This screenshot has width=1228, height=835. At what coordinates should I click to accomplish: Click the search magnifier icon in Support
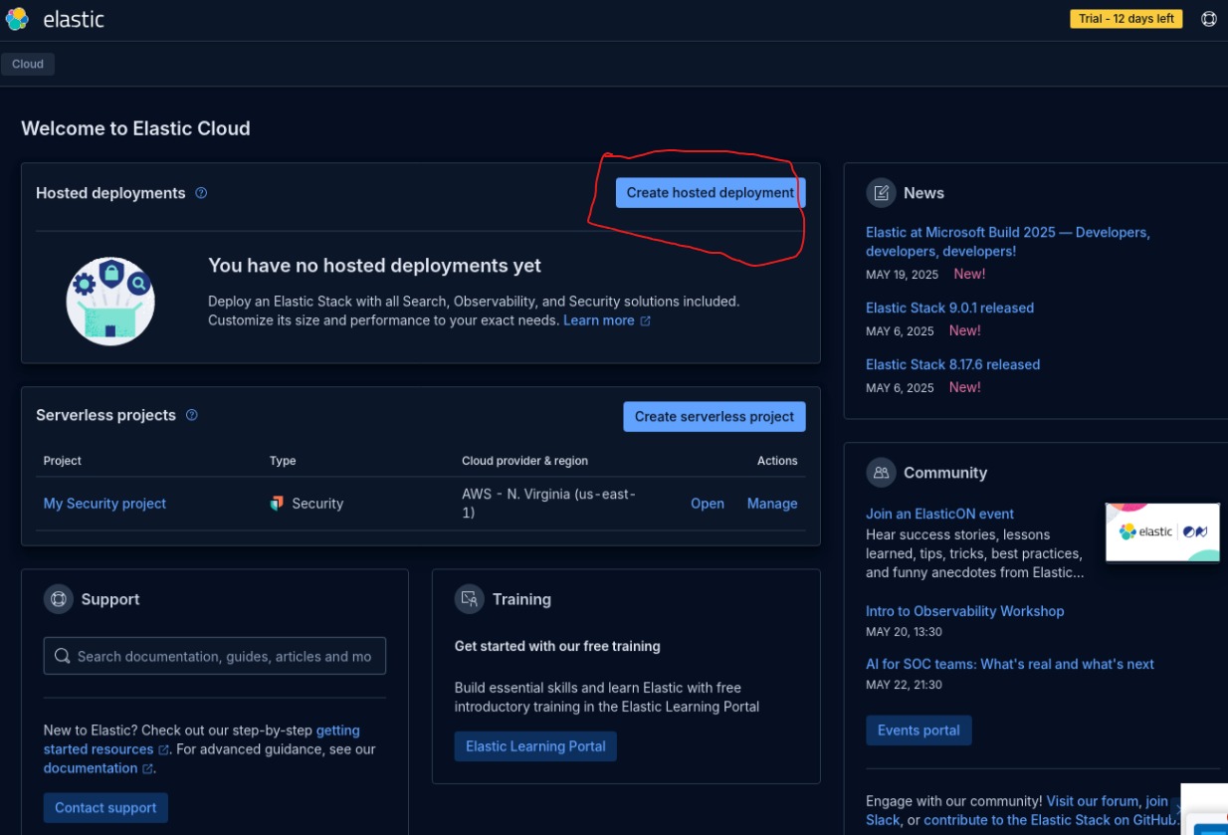coord(62,656)
